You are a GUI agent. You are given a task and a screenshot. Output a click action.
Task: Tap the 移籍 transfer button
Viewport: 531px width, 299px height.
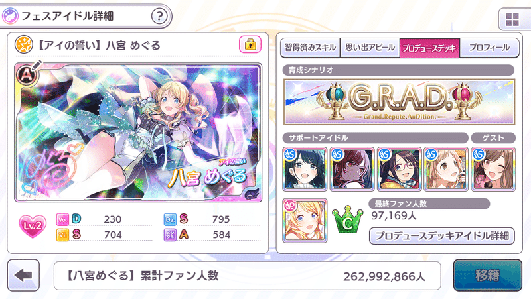pyautogui.click(x=488, y=275)
